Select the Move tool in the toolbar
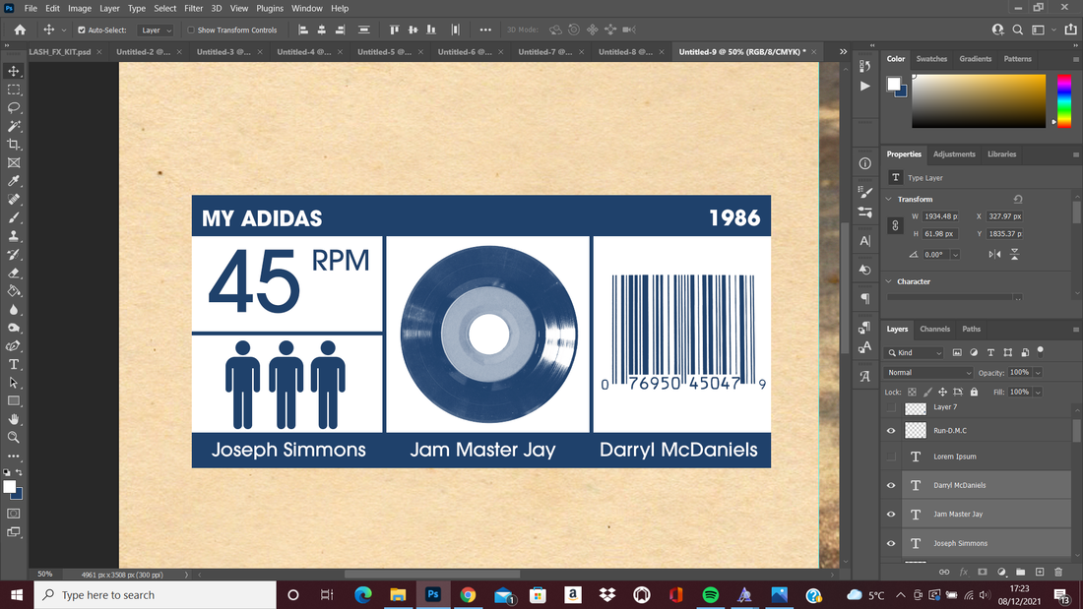This screenshot has height=609, width=1083. pos(14,71)
